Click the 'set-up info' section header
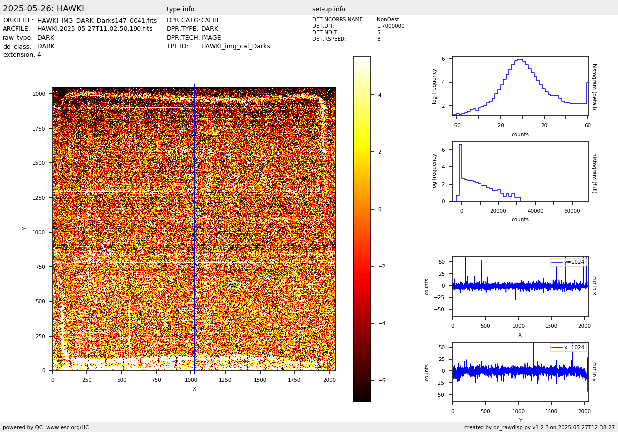This screenshot has height=432, width=618. pos(329,9)
